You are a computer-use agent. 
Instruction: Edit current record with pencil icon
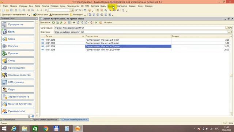coord(61,23)
